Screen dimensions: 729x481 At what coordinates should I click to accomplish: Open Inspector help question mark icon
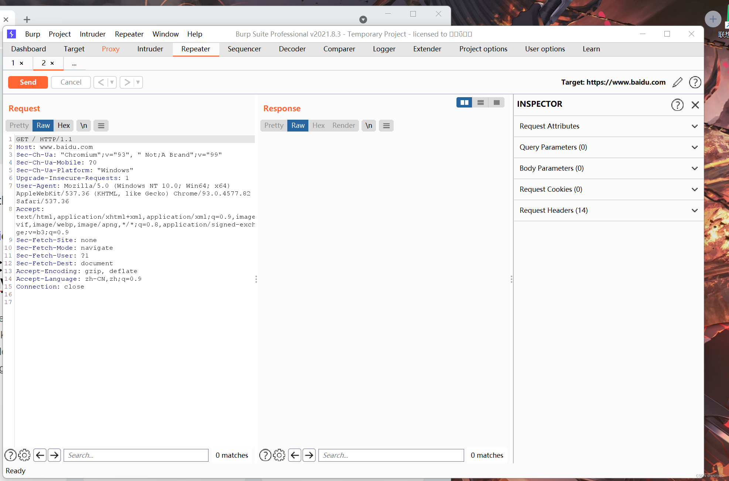point(677,105)
